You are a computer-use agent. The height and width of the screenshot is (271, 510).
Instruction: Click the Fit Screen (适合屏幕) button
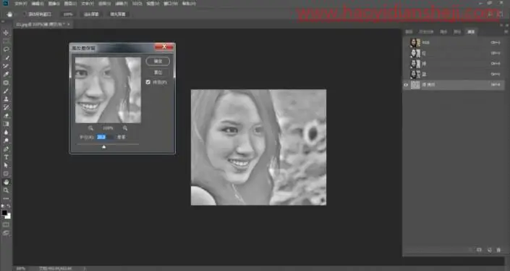click(91, 14)
